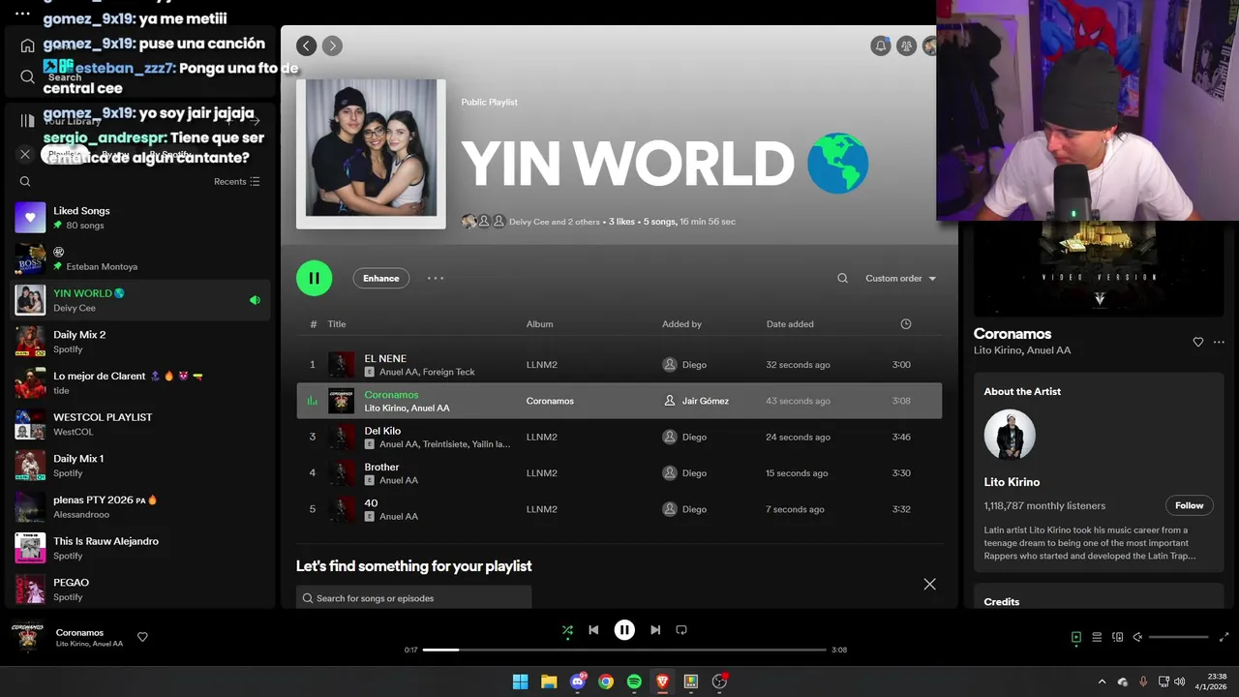
Task: Sort tracks by the Title column header
Action: [337, 324]
